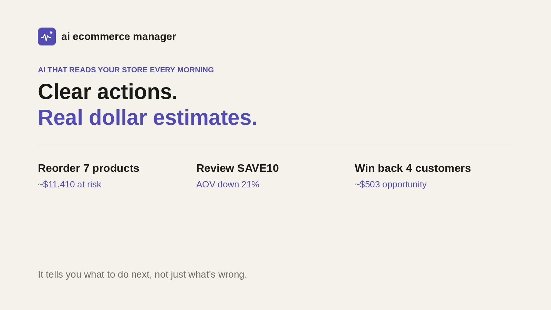Open the 'Reorder 7 products' action

(89, 168)
